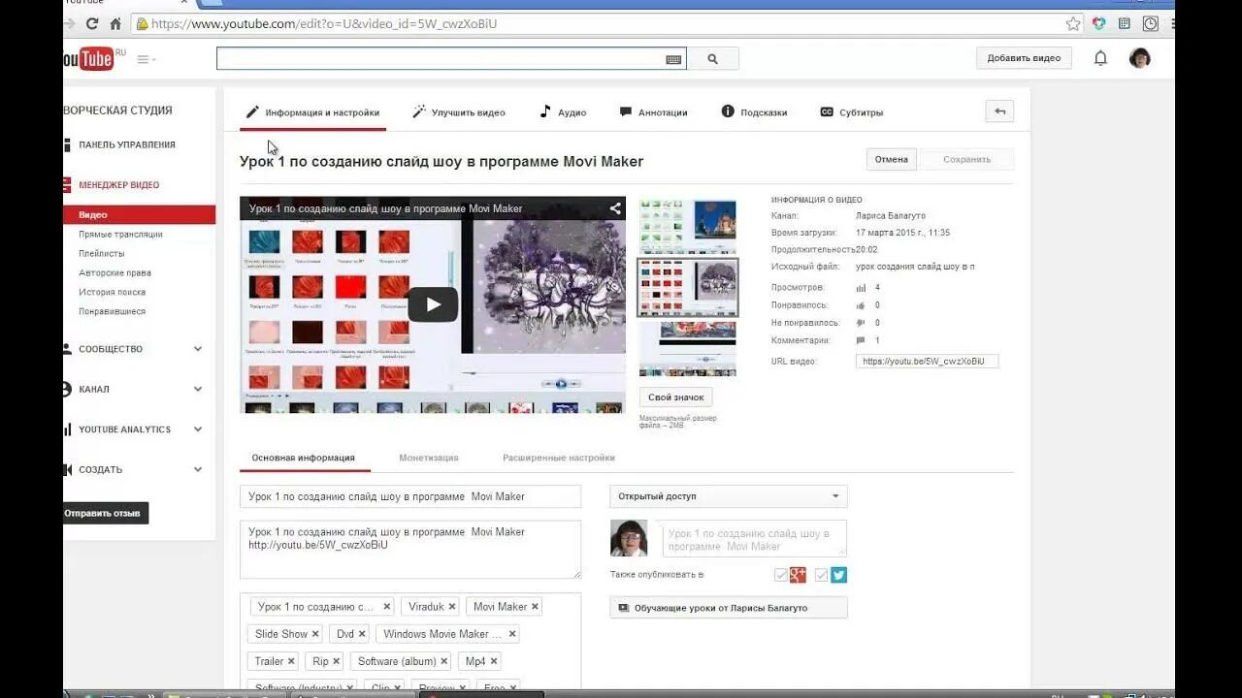Click the Отправить отзыв button

tap(105, 513)
